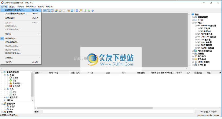Open the 帮助(H) menu
222x119 pixels.
tap(49, 6)
